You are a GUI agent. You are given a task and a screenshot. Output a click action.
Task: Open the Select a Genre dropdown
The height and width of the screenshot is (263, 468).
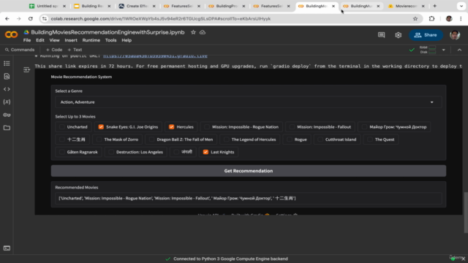coord(249,102)
